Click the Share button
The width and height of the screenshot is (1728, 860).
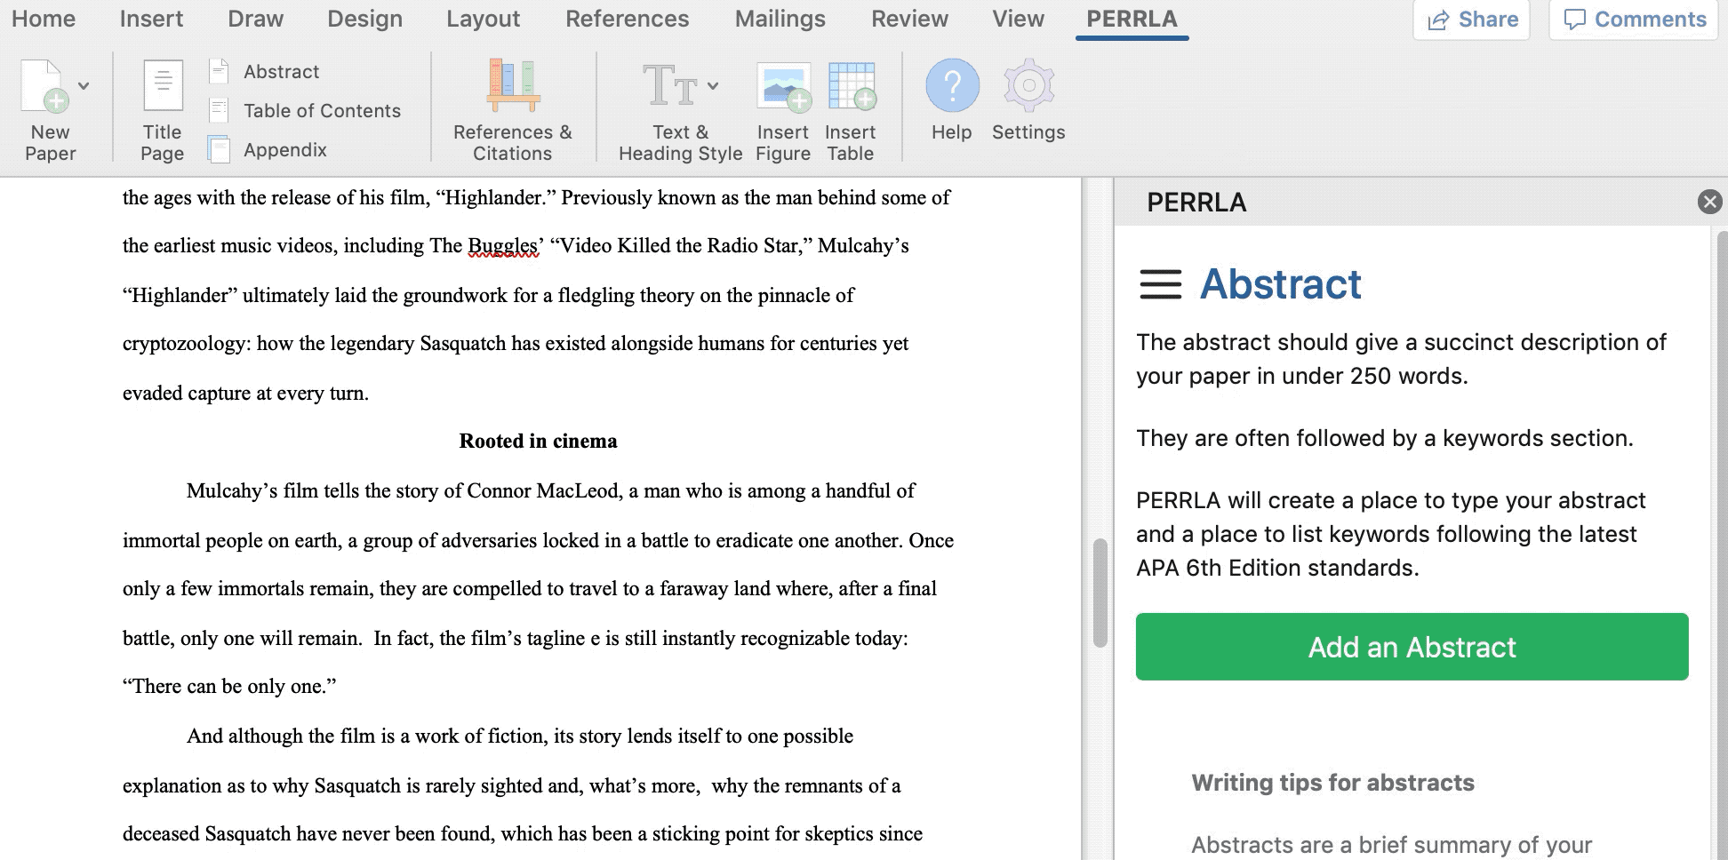(x=1472, y=20)
